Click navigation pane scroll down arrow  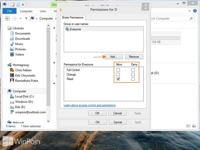click(x=48, y=121)
